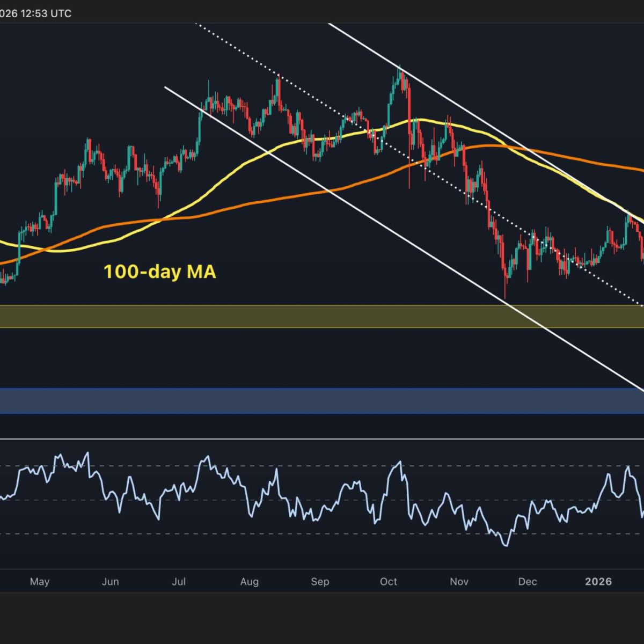Select the blue horizontal demand zone band
Image resolution: width=644 pixels, height=644 pixels.
pos(268,401)
